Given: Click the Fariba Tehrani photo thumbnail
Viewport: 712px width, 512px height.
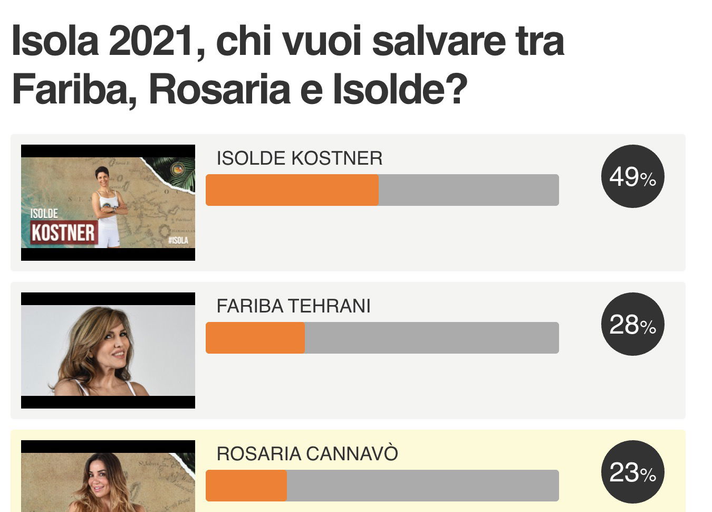Looking at the screenshot, I should tap(108, 350).
